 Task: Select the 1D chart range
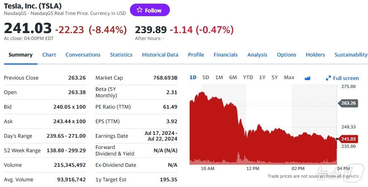click(x=193, y=78)
